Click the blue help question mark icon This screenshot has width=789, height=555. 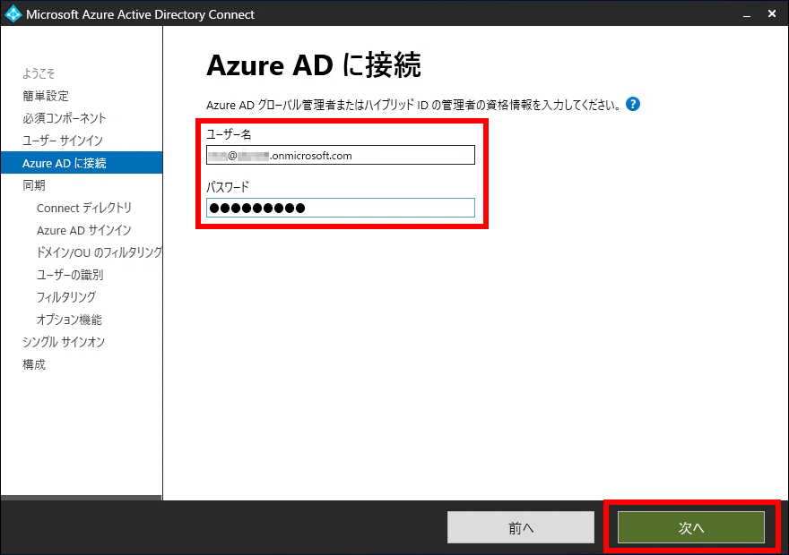coord(633,104)
